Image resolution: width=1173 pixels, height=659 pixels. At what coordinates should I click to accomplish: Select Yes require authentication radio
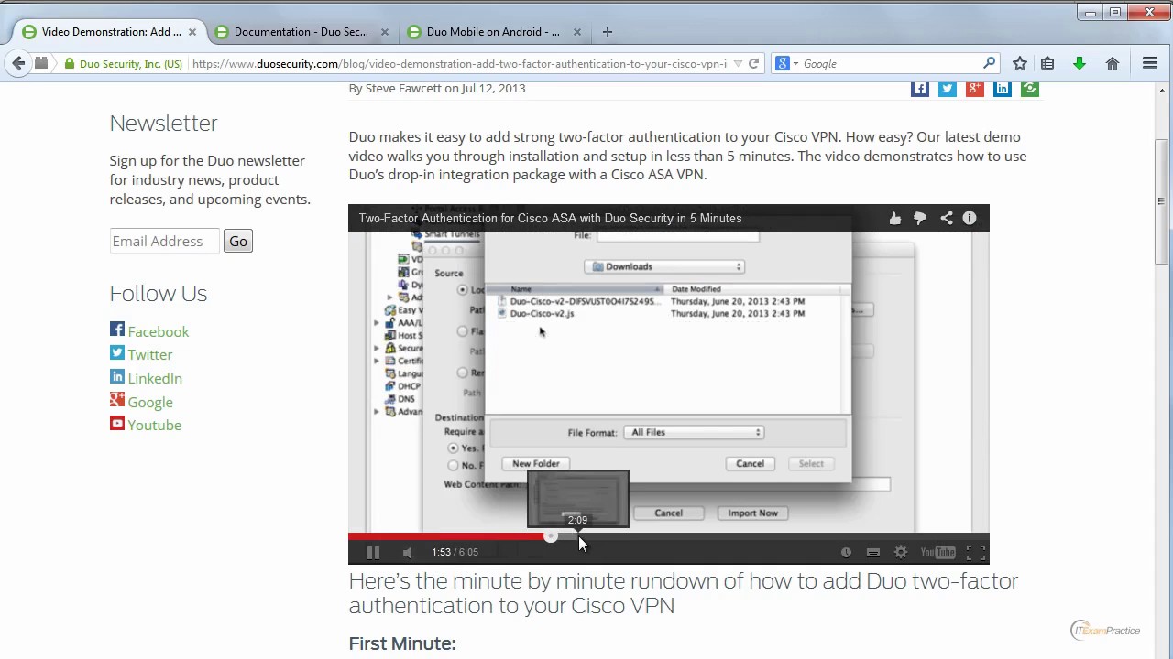point(453,448)
